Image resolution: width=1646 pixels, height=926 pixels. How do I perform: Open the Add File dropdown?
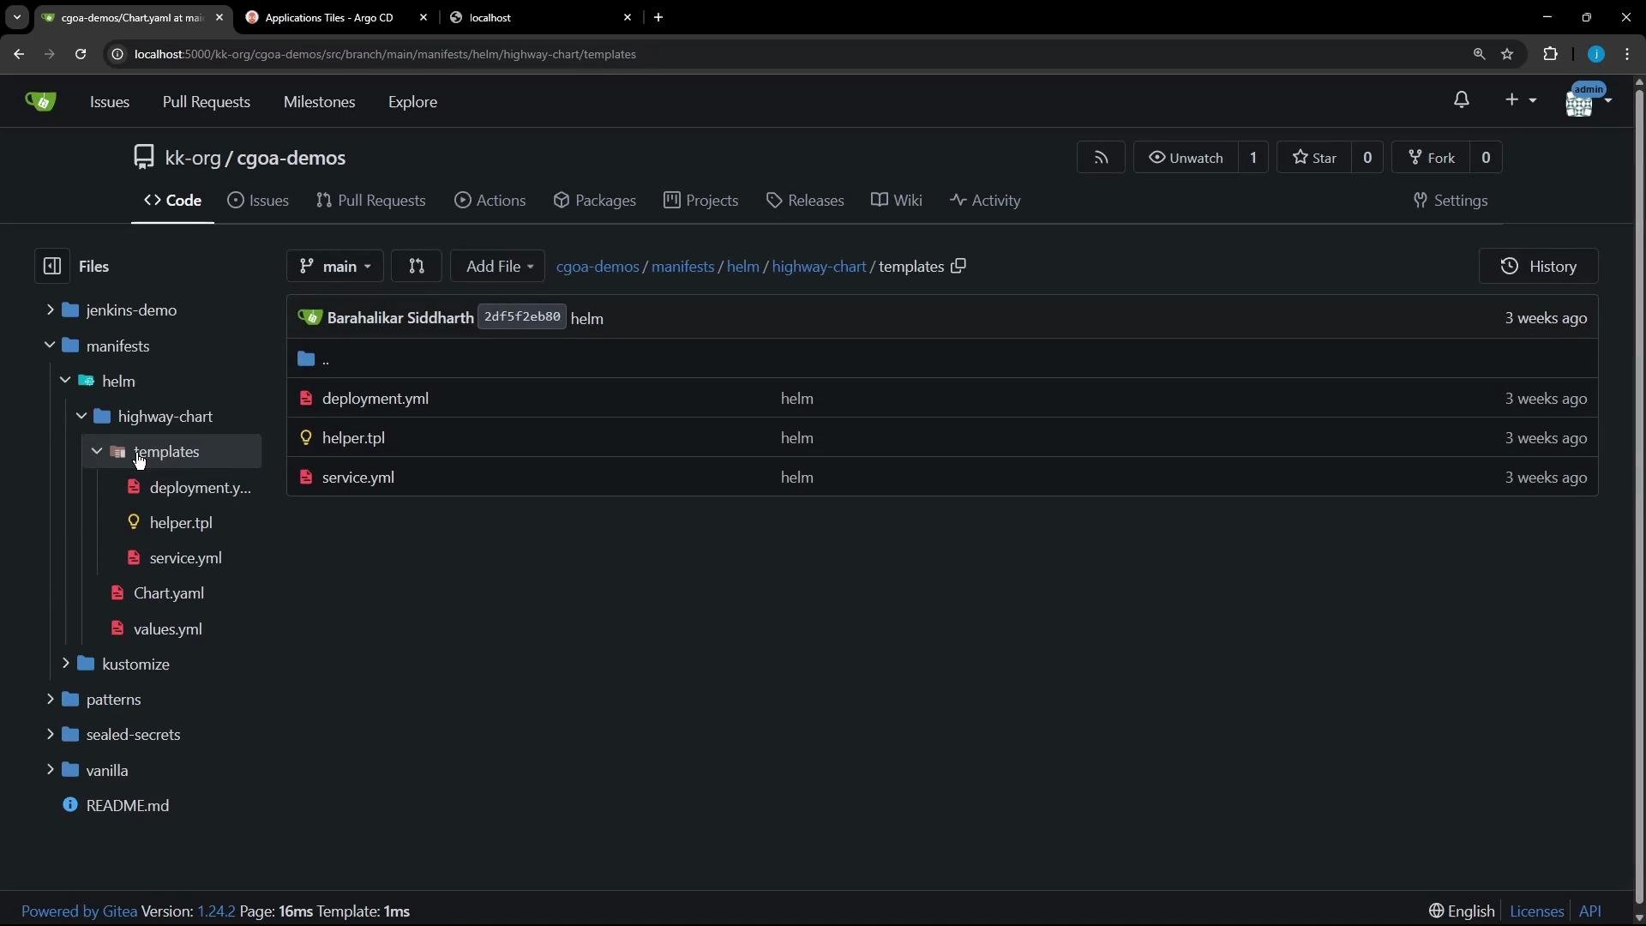coord(497,266)
